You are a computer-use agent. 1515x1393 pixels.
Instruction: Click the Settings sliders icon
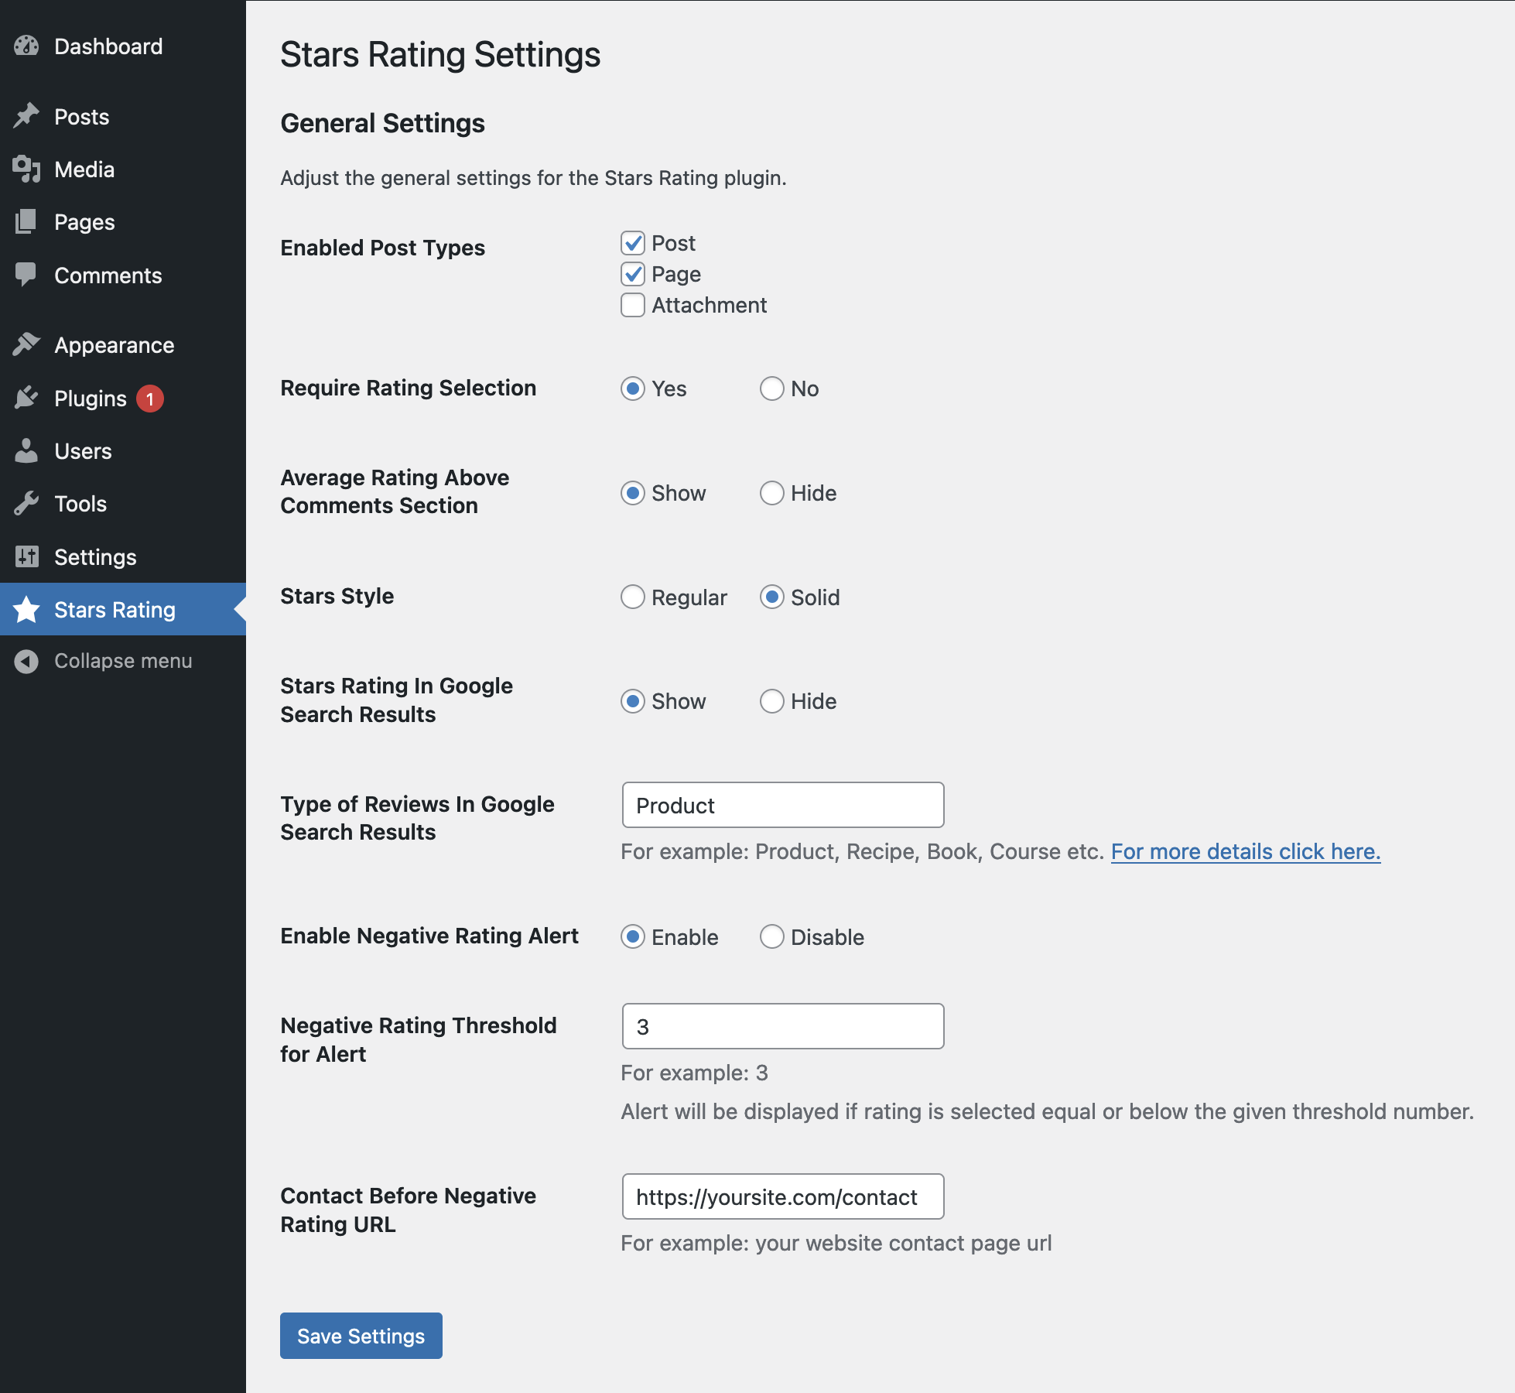(x=26, y=556)
